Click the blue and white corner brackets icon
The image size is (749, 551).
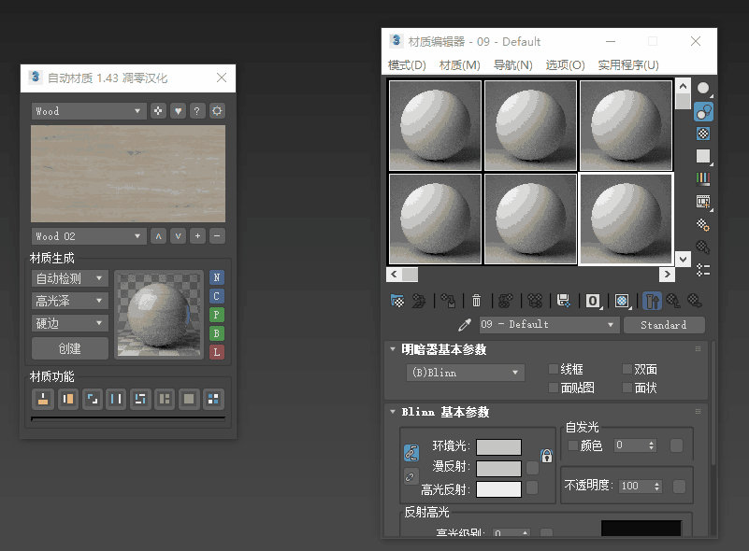(x=93, y=399)
